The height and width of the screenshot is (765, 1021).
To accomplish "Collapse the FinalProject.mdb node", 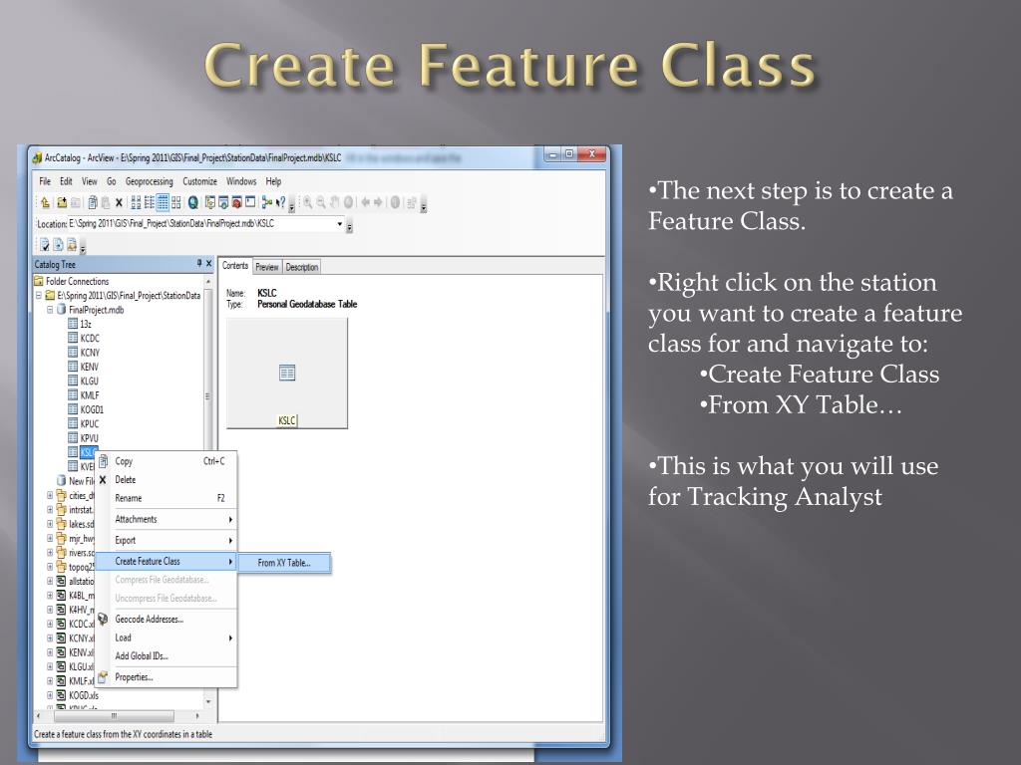I will (x=50, y=310).
